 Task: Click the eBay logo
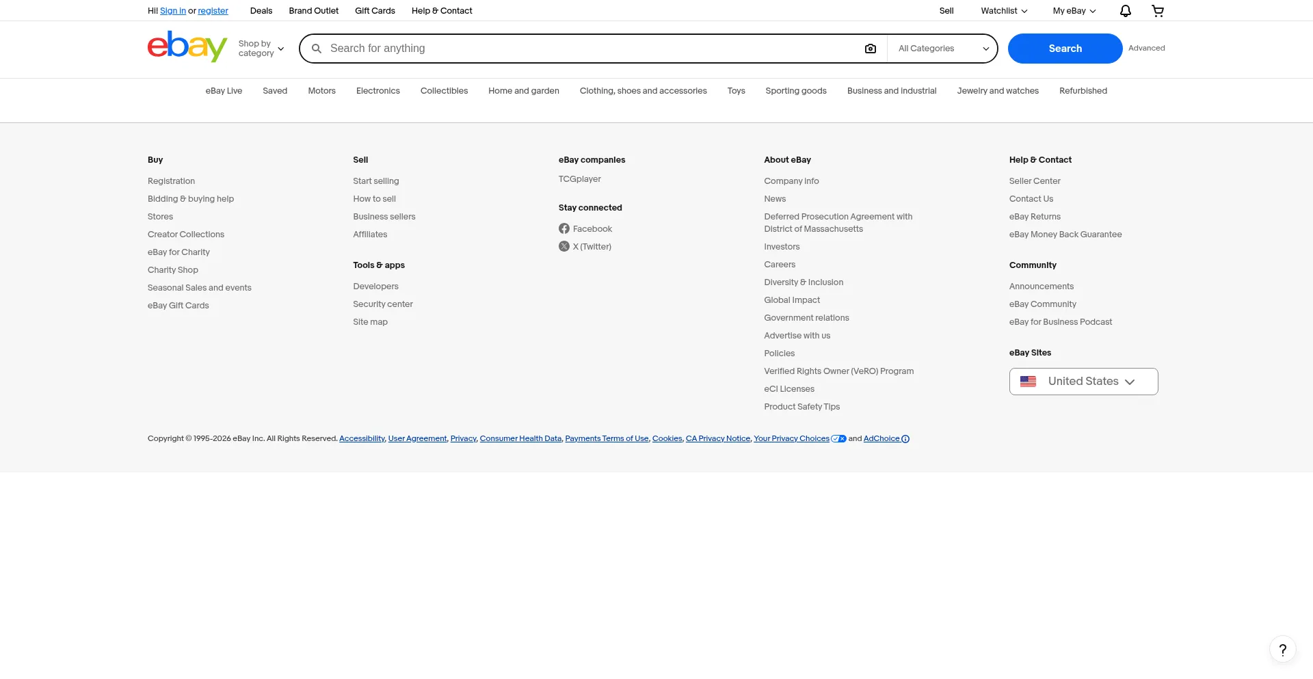click(x=187, y=46)
